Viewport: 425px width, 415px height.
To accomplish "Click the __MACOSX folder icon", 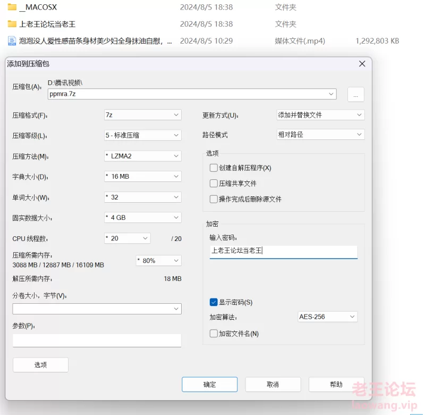I will pyautogui.click(x=12, y=7).
